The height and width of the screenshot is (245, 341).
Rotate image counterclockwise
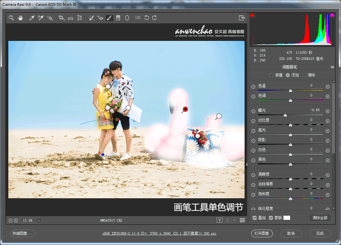[147, 18]
